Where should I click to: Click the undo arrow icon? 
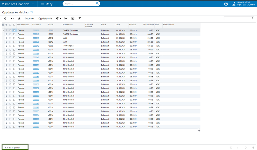pos(12,19)
